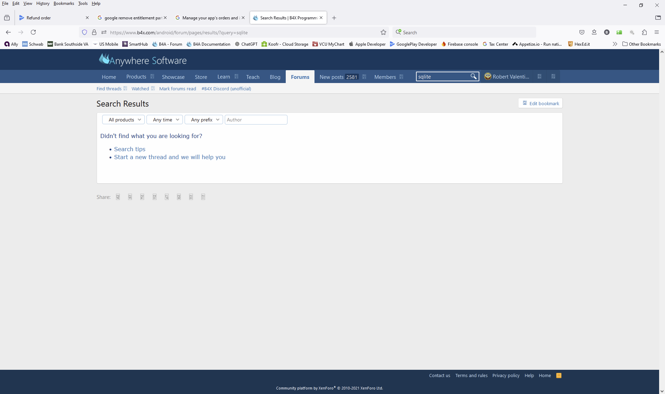Screen dimensions: 665x394
Task: Click the Author filter input field
Action: (256, 120)
